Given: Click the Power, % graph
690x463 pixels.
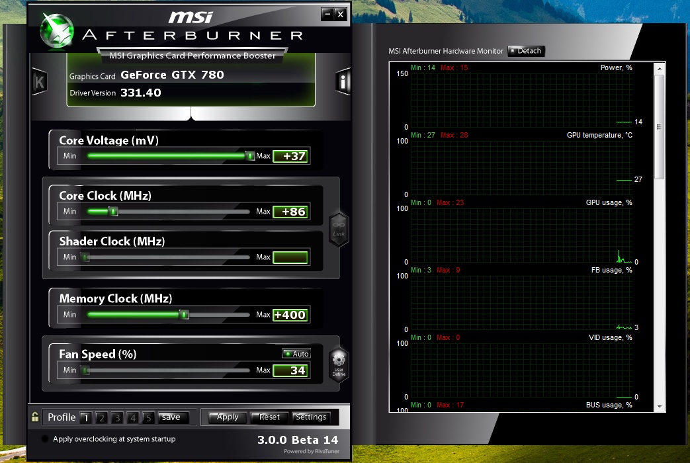Looking at the screenshot, I should (521, 101).
